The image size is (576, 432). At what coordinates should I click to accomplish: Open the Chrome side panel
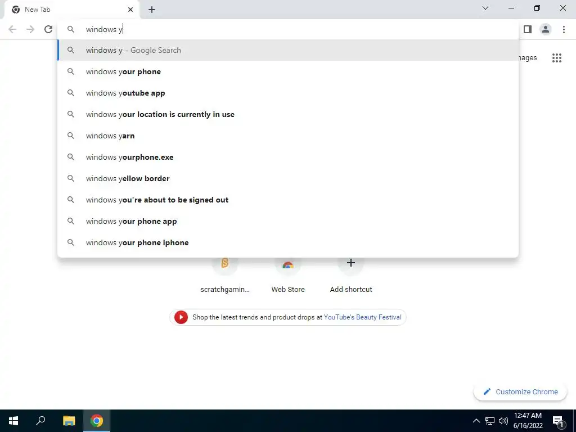[528, 29]
